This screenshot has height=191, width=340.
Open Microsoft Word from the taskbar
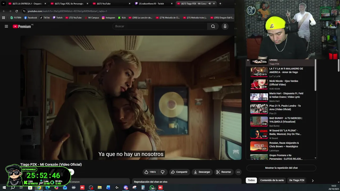tap(108, 188)
